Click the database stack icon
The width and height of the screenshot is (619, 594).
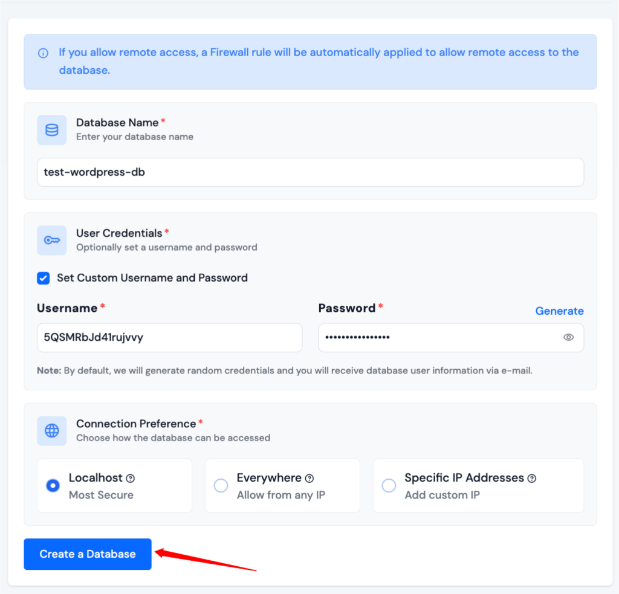(x=52, y=130)
